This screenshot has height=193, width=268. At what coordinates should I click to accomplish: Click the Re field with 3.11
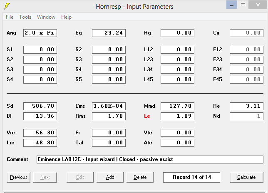pos(246,106)
